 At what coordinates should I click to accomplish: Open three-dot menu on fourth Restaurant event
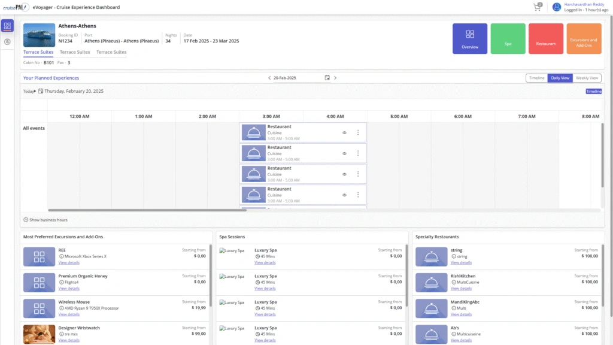[x=358, y=195]
